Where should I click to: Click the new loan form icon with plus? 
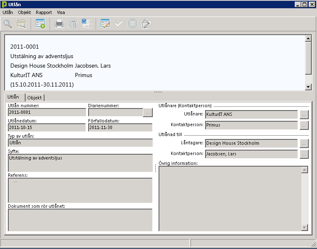[x=40, y=24]
